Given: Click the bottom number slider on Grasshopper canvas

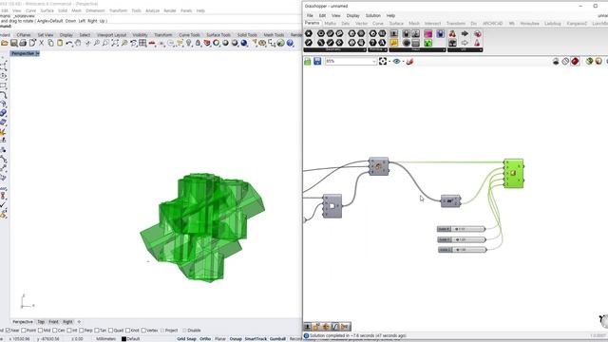Looking at the screenshot, I should click(x=463, y=250).
